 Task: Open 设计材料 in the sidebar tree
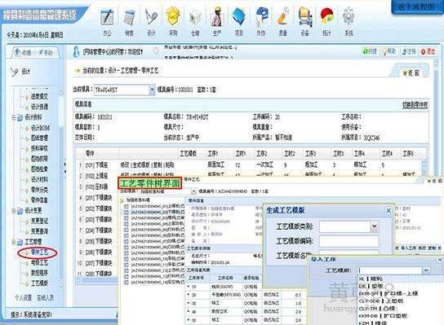click(x=39, y=179)
